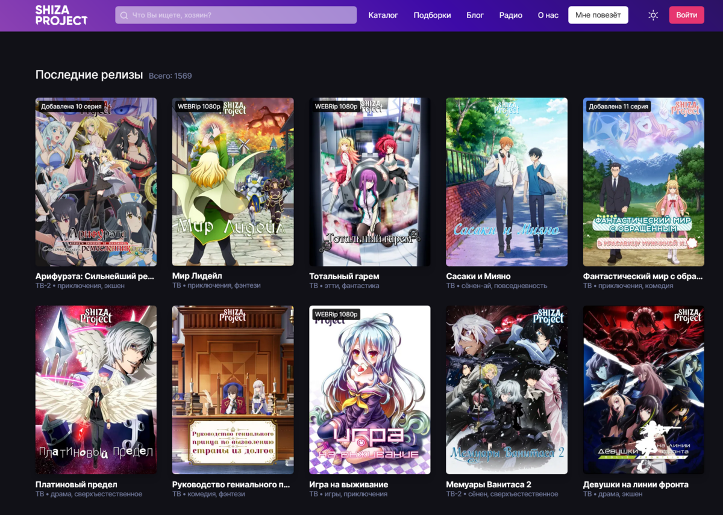
Task: Open the Сасаки и Мияно poster
Action: click(x=507, y=182)
